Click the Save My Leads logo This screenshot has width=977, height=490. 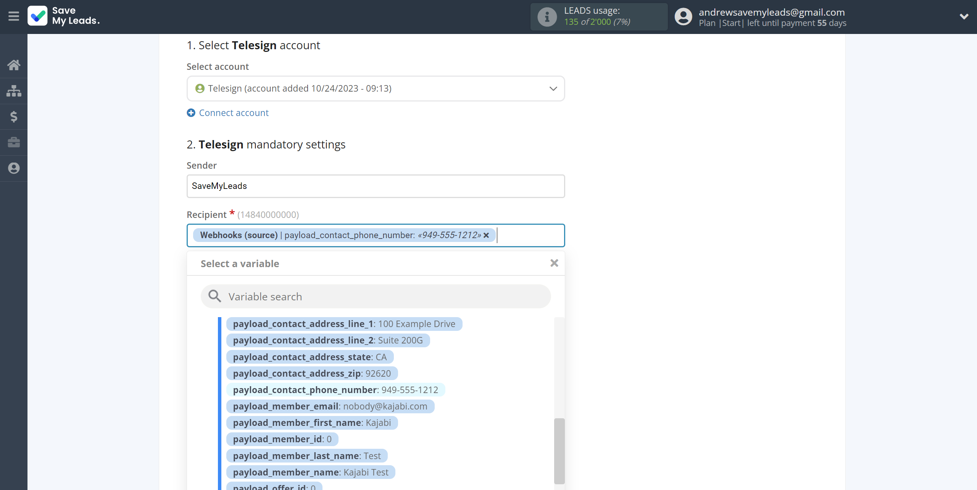coord(64,16)
